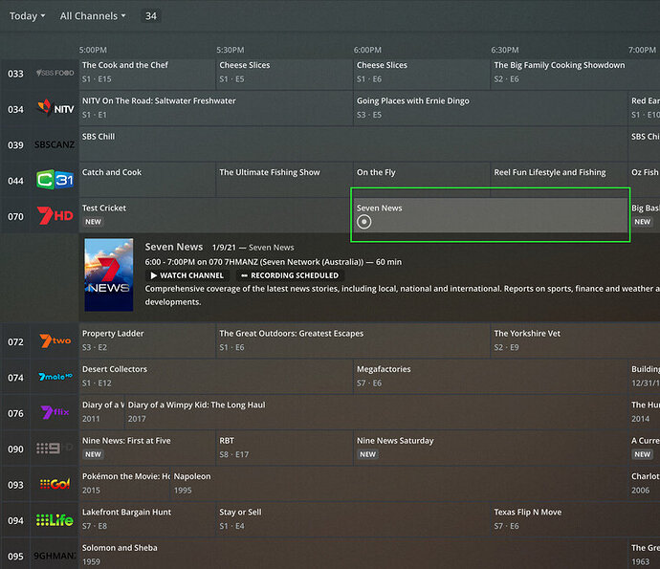Open the Today date dropdown

[27, 16]
